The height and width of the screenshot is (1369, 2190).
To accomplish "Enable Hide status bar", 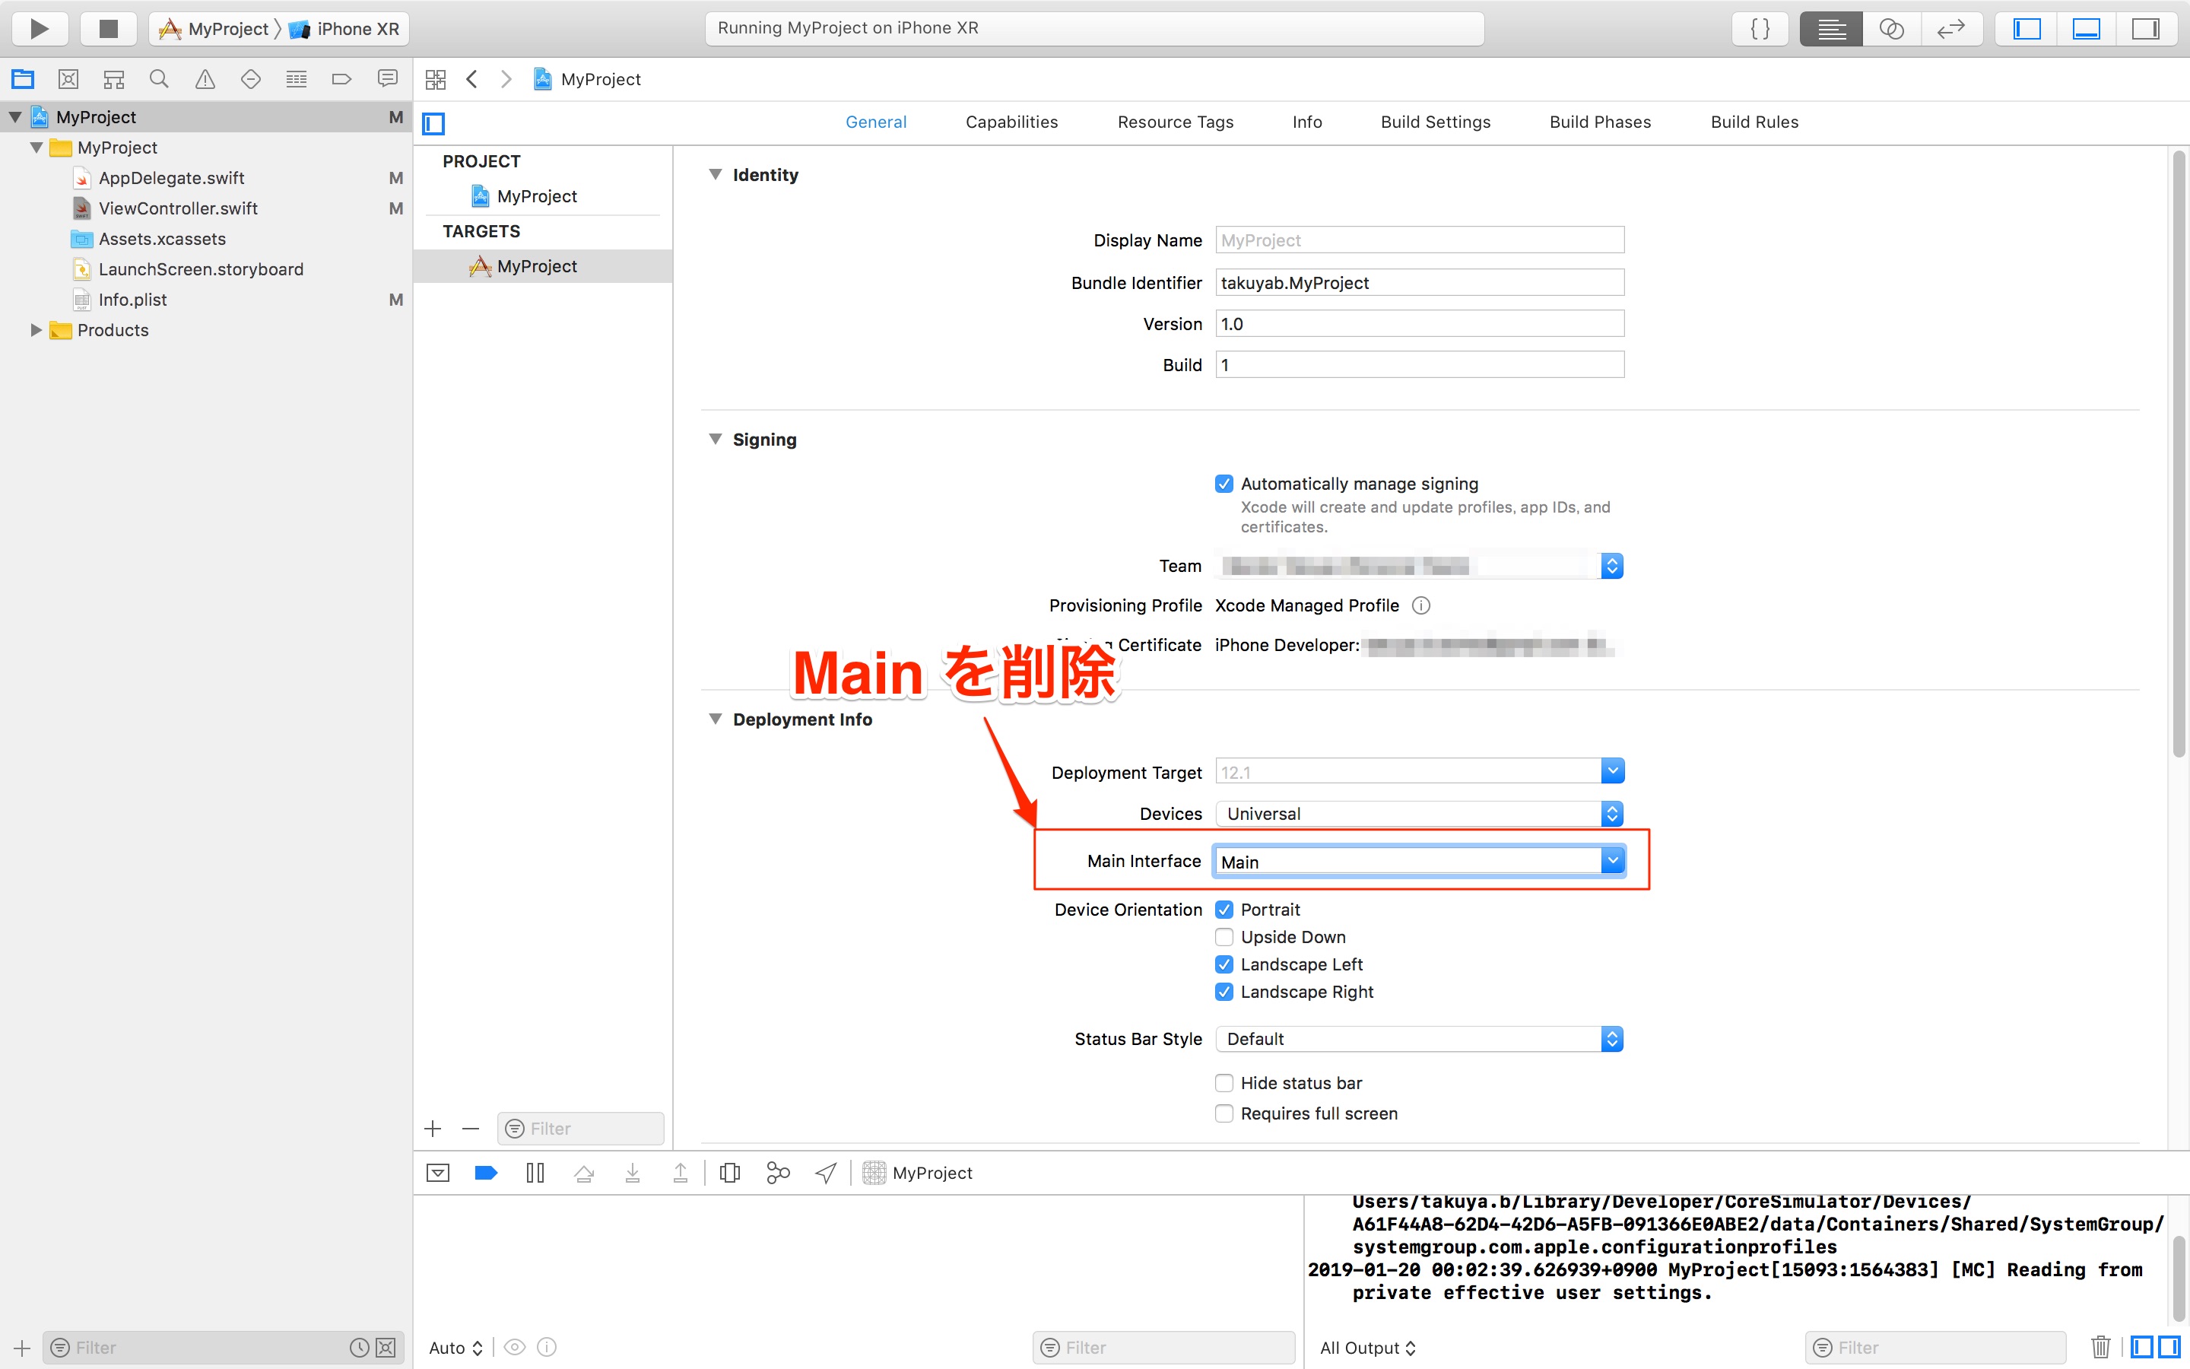I will pos(1224,1083).
